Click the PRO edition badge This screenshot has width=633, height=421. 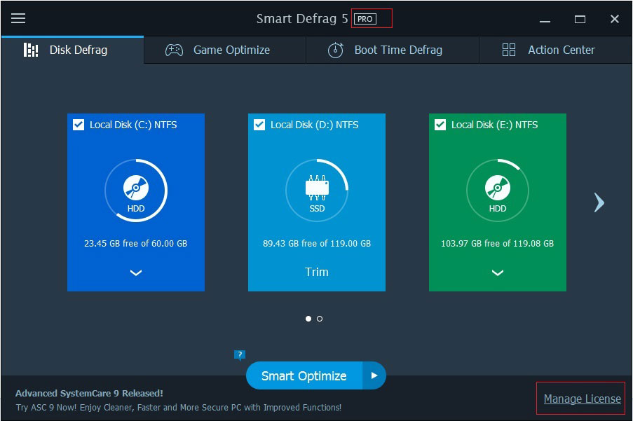coord(365,19)
